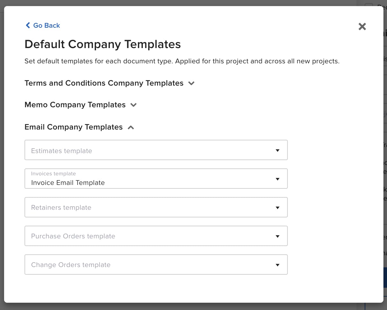Screen dimensions: 387x310
Task: Open the Purchase Orders template dropdown
Action: point(156,236)
